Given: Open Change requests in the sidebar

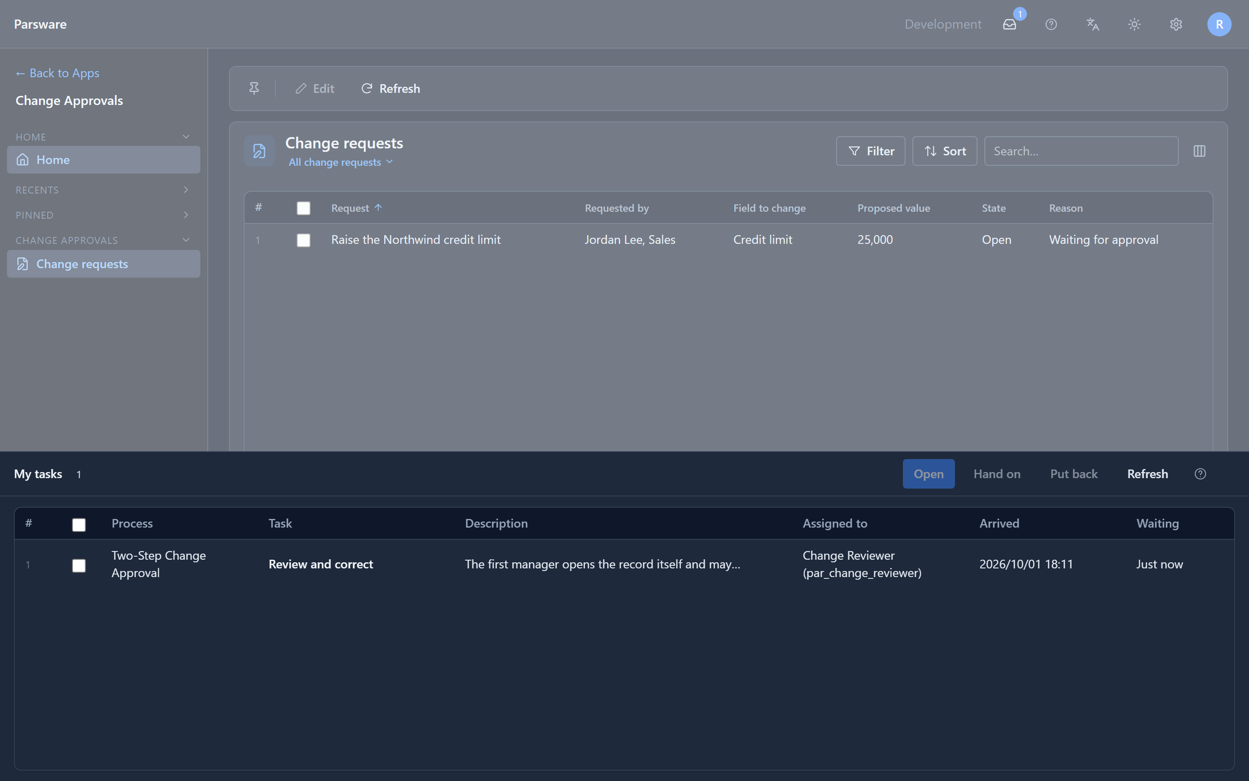Looking at the screenshot, I should point(103,264).
